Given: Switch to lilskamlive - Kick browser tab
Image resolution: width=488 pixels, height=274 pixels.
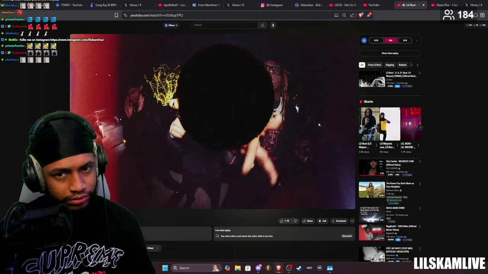Looking at the screenshot, I should point(309,5).
